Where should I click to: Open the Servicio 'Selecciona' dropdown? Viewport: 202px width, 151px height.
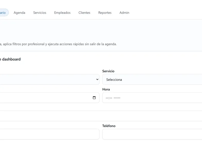(152, 80)
